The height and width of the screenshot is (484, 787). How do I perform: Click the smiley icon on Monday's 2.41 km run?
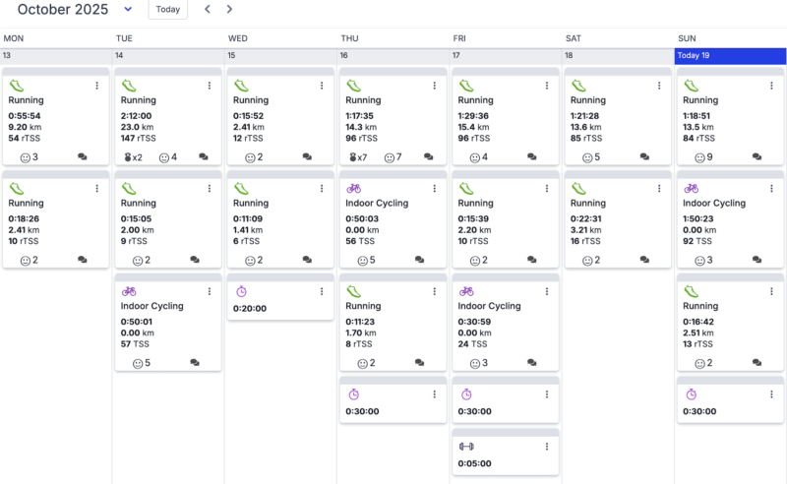25,261
